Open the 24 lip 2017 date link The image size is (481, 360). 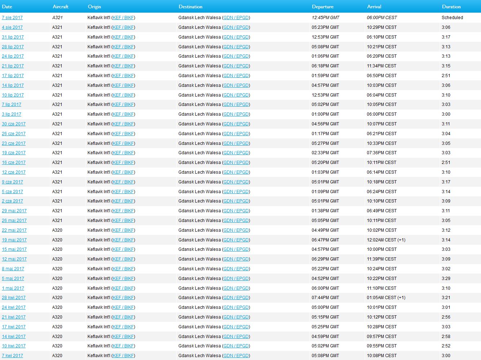coord(13,56)
